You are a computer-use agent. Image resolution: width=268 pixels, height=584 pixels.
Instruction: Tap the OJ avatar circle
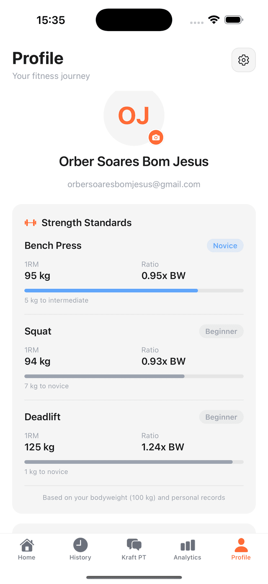click(x=134, y=115)
